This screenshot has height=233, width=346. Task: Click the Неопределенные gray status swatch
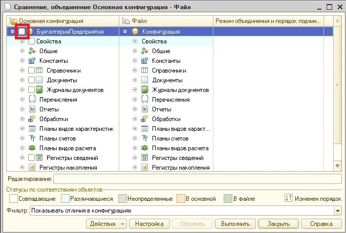tap(122, 199)
